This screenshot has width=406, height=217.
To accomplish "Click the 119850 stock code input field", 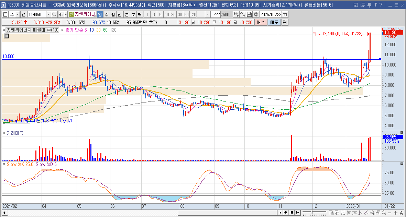I will (x=37, y=14).
